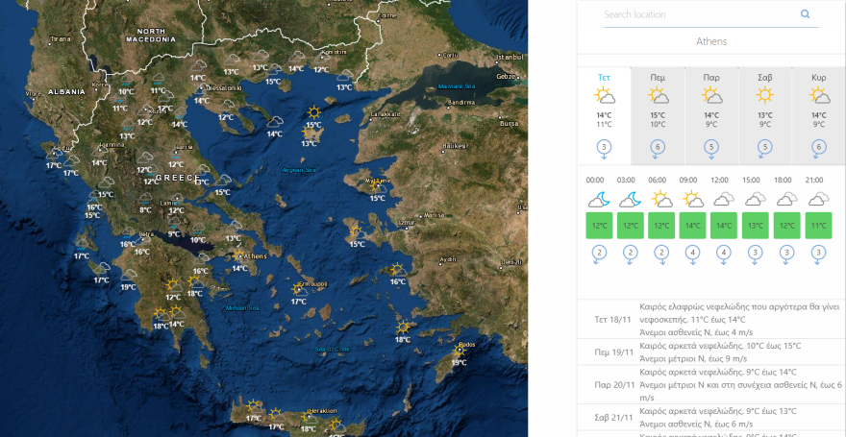
Task: Click the Πεμ 19/11 forecast description row
Action: click(711, 352)
